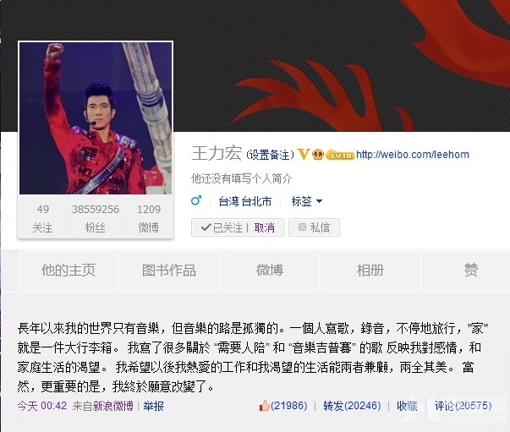
Task: Click the male gender symbol icon
Action: click(196, 200)
